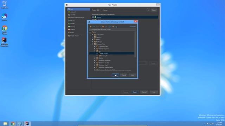Expand the node folder
Viewport: 225px width, 126px height.
92,40
